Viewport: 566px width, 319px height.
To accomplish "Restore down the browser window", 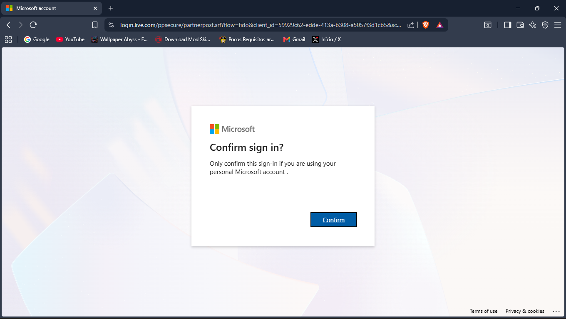I will pyautogui.click(x=537, y=8).
